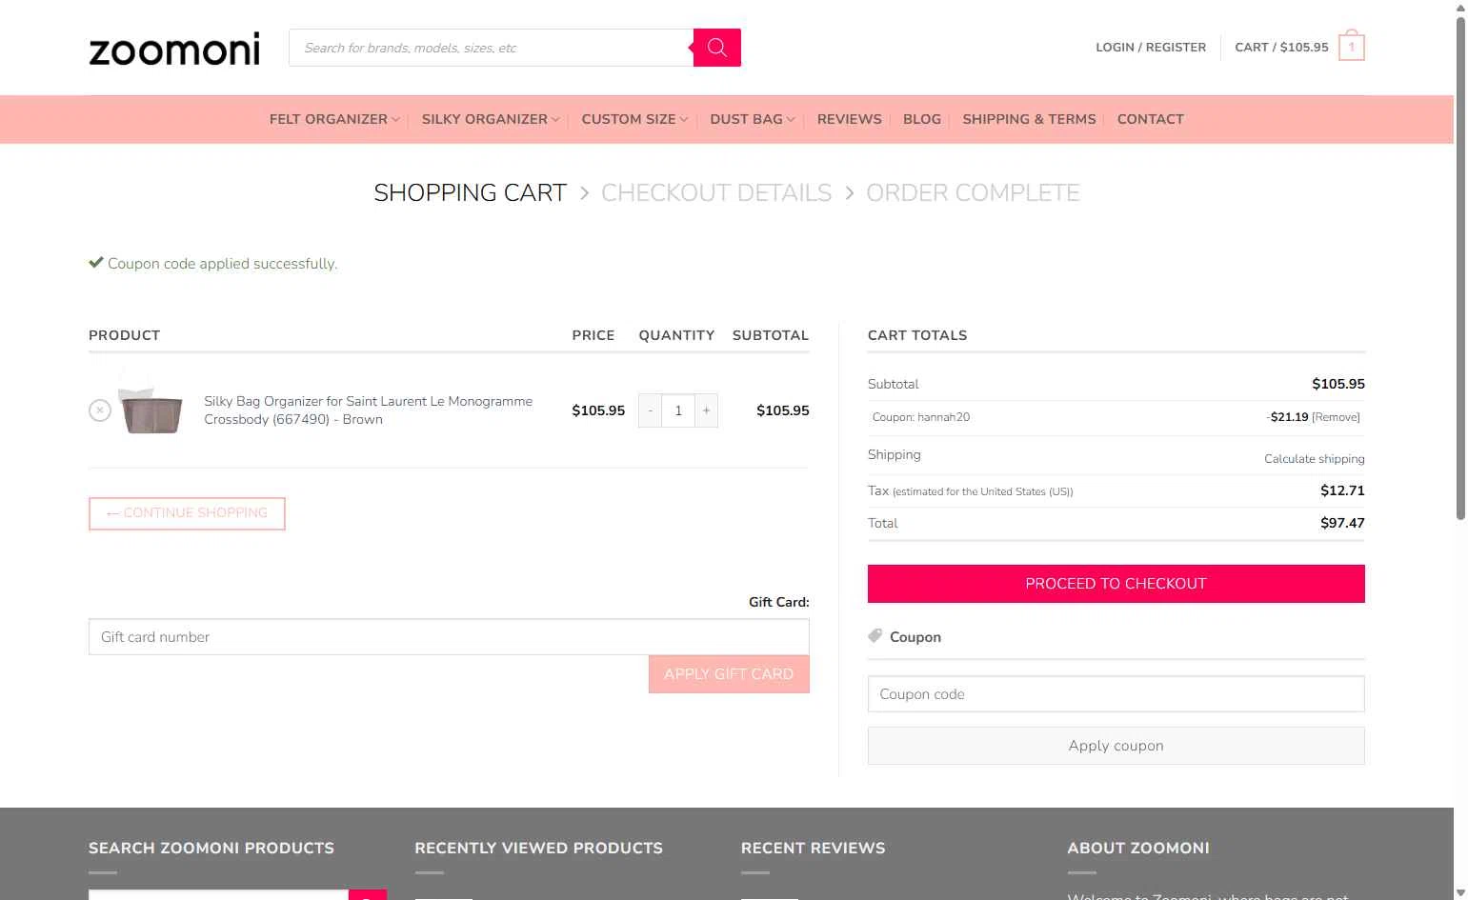Expand the Felt Organizer menu
The height and width of the screenshot is (900, 1468).
(334, 119)
